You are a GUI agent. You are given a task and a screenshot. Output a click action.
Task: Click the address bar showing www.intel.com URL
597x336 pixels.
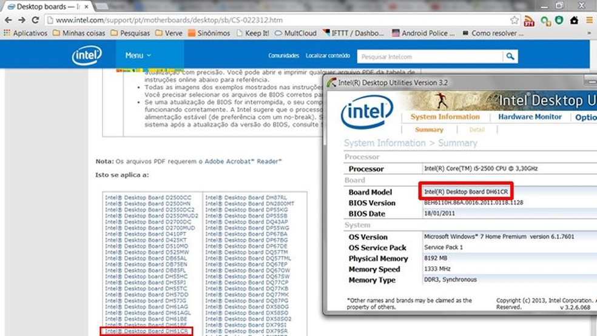click(x=282, y=20)
